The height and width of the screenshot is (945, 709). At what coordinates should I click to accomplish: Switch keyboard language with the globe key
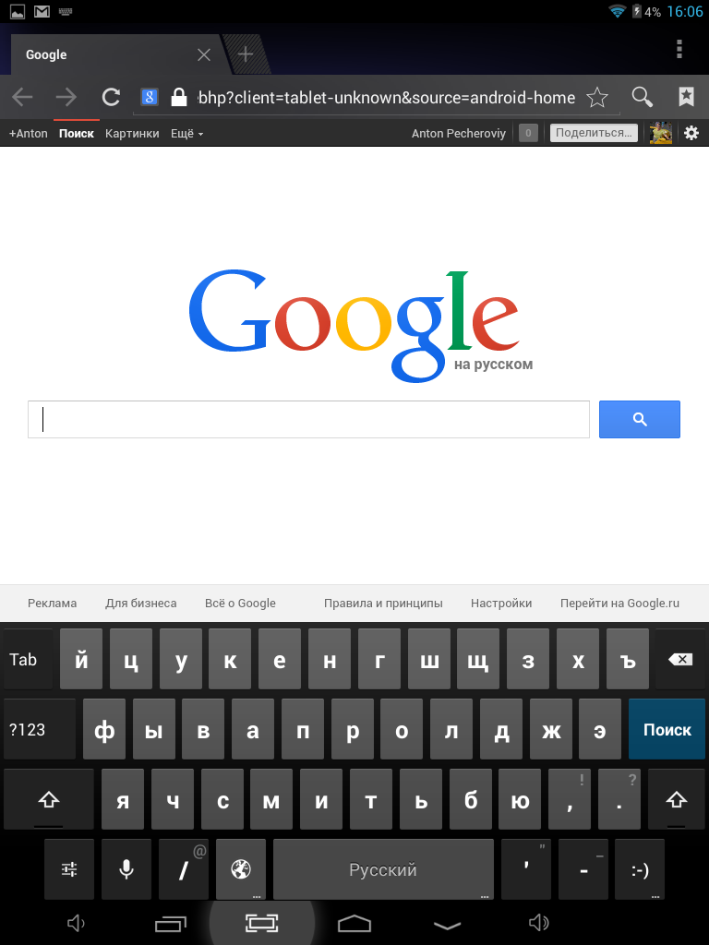[241, 869]
